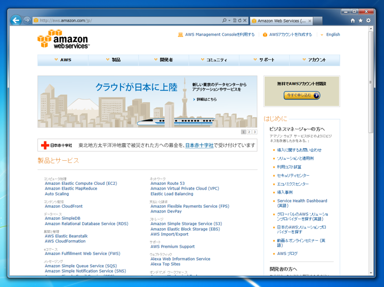This screenshot has width=384, height=287.
Task: Open Amazon Simple Storage Service (S3)
Action: (x=186, y=224)
